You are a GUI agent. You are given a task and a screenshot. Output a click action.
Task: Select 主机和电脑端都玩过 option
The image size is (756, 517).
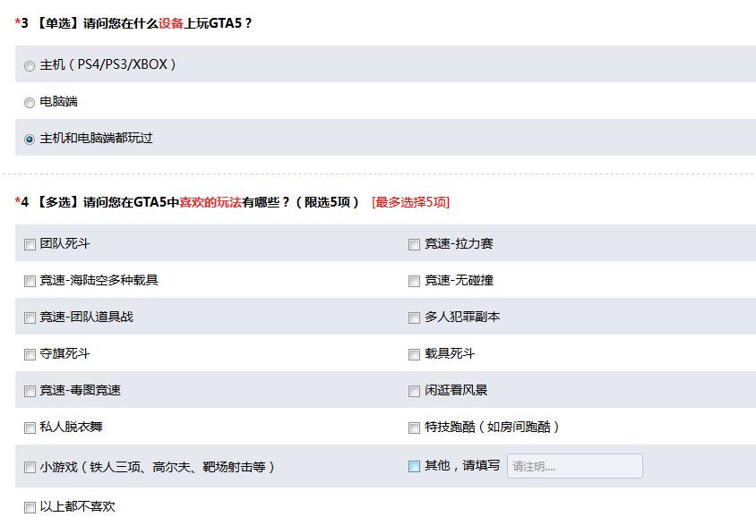point(30,140)
